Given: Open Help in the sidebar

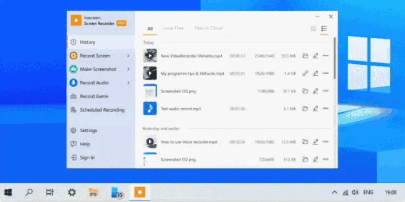Looking at the screenshot, I should (101, 144).
